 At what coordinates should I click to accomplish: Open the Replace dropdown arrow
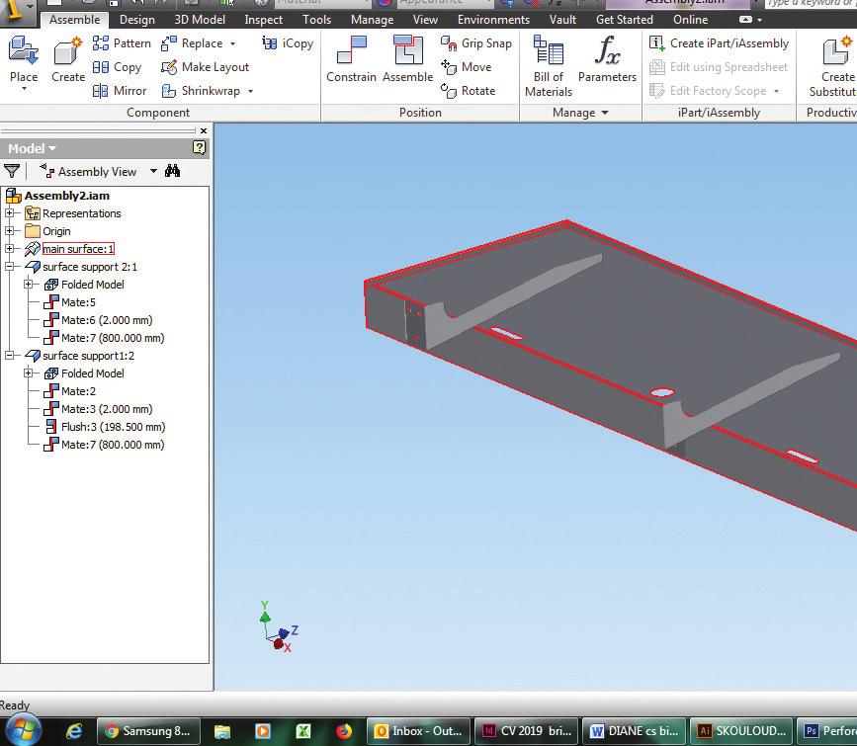232,43
